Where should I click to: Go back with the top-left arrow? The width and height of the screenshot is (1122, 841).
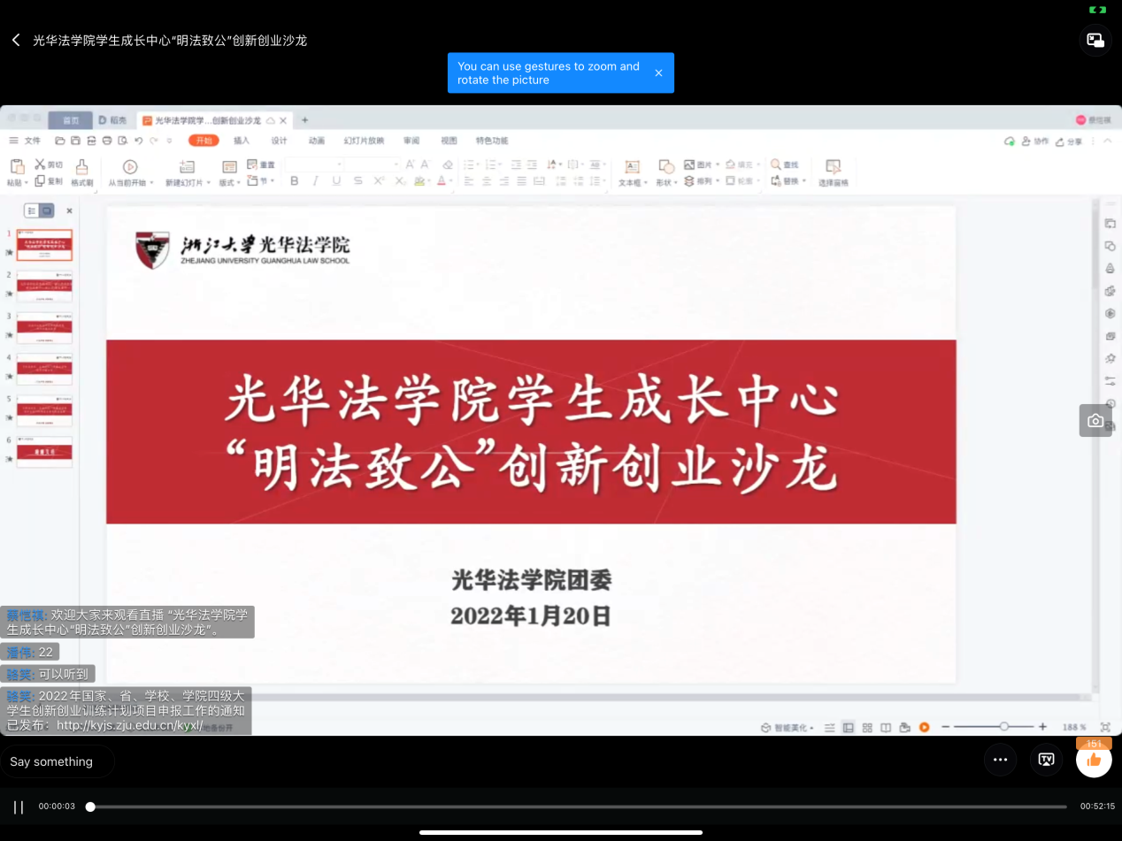pos(16,40)
